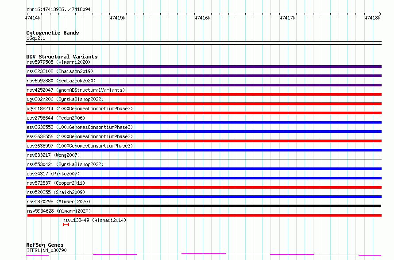Select the esv2758644 (Redon2006) label
394x260 pixels.
coord(56,118)
